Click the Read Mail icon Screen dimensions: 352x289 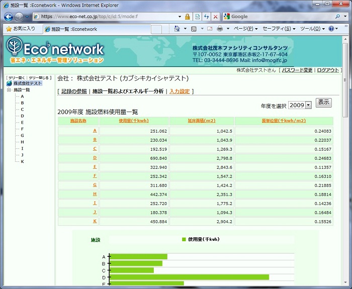(210, 29)
